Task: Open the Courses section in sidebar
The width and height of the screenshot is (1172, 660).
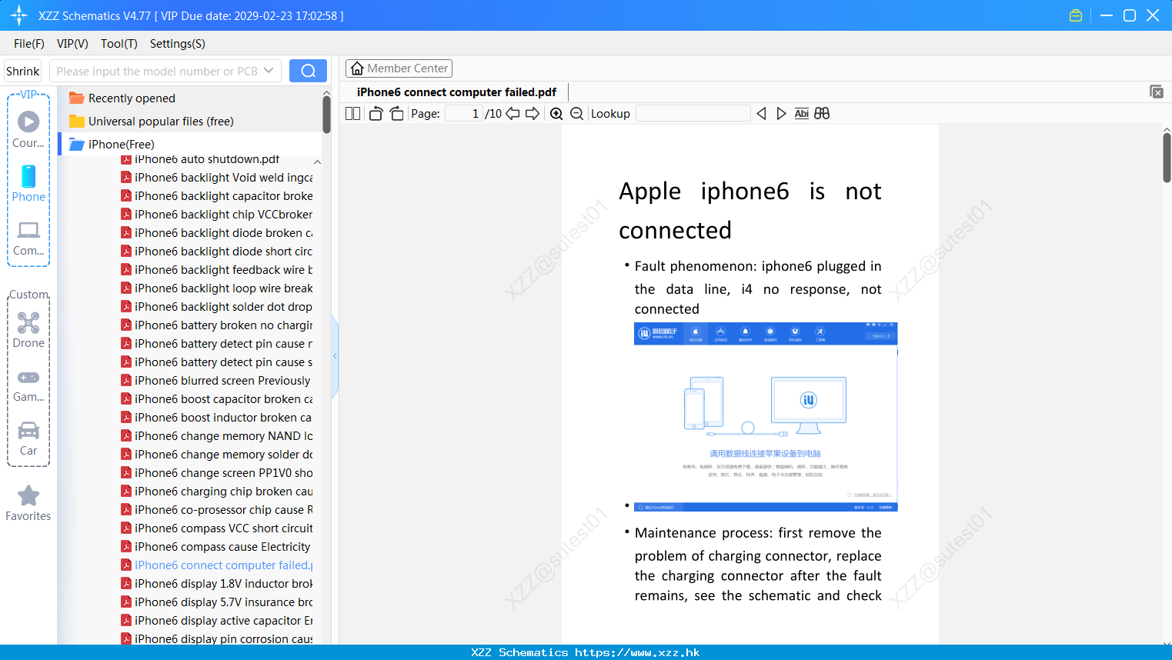Action: 28,130
